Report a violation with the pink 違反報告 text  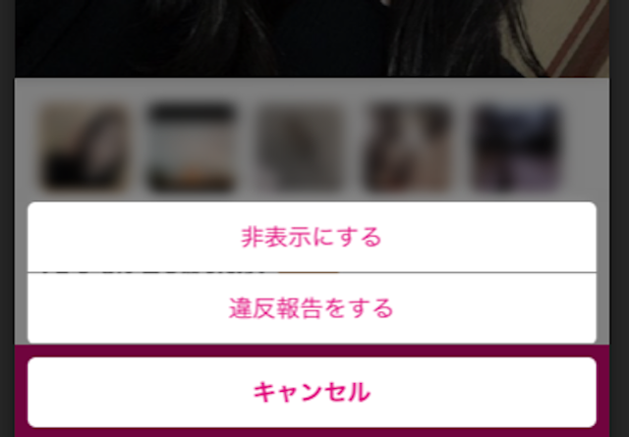(312, 308)
